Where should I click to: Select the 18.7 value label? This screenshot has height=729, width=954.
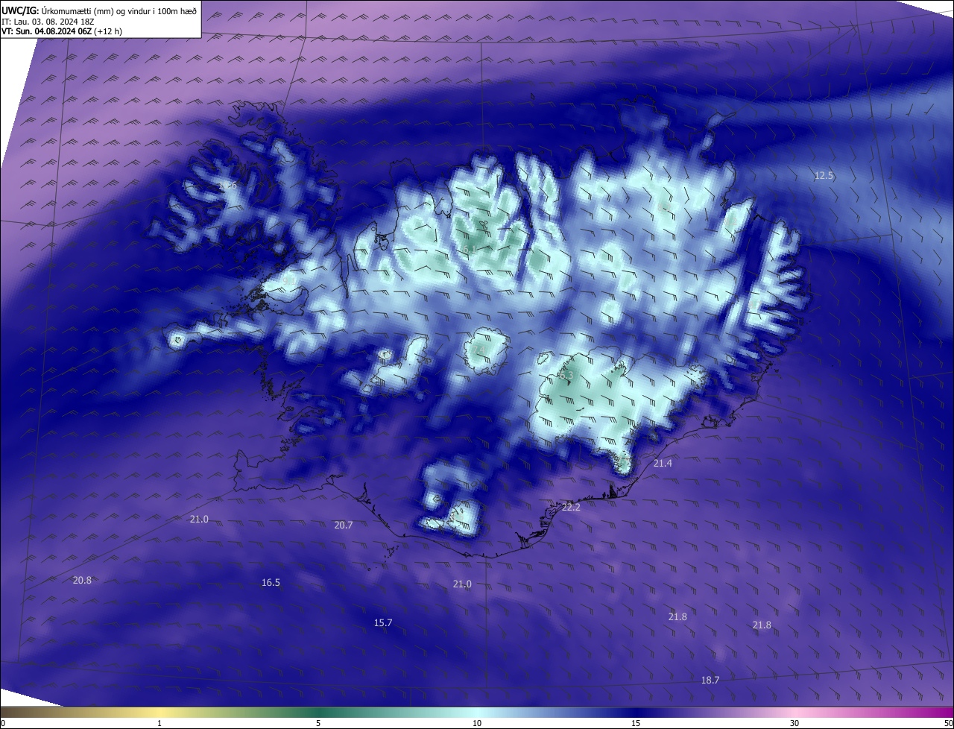(710, 681)
